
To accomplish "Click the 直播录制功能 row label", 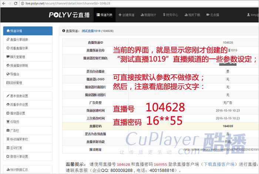I will click(95, 142).
